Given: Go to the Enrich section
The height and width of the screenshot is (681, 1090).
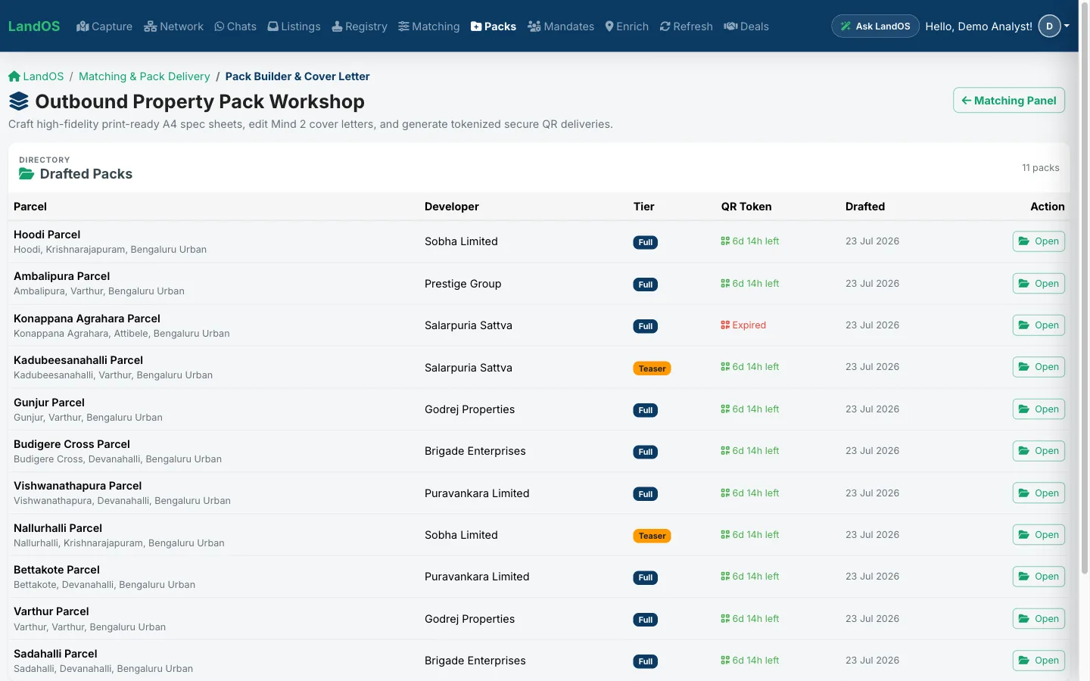Looking at the screenshot, I should click(x=627, y=26).
